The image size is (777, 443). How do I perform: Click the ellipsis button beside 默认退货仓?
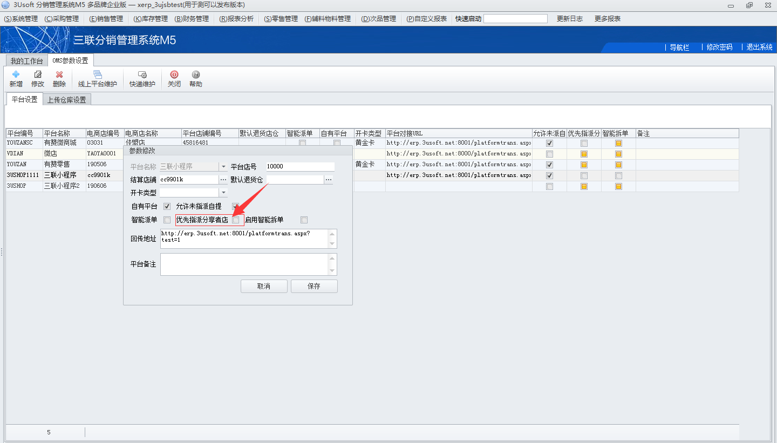(328, 180)
